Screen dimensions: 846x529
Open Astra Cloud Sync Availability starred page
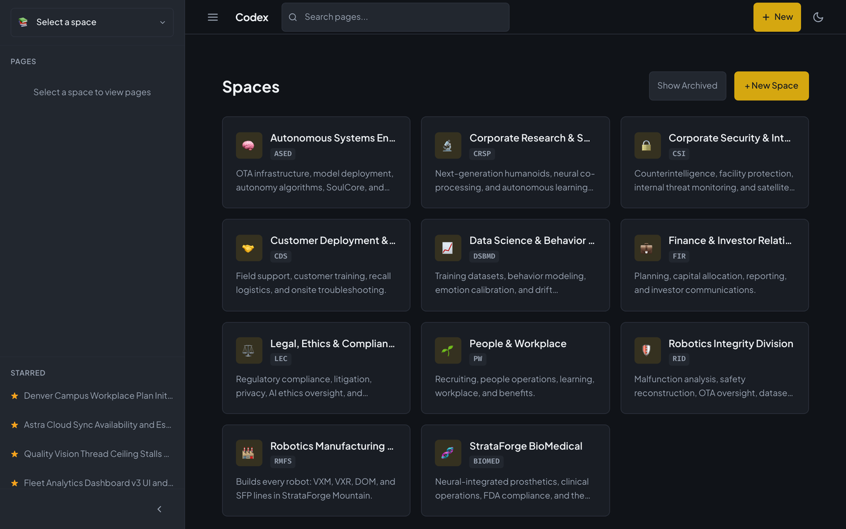98,425
